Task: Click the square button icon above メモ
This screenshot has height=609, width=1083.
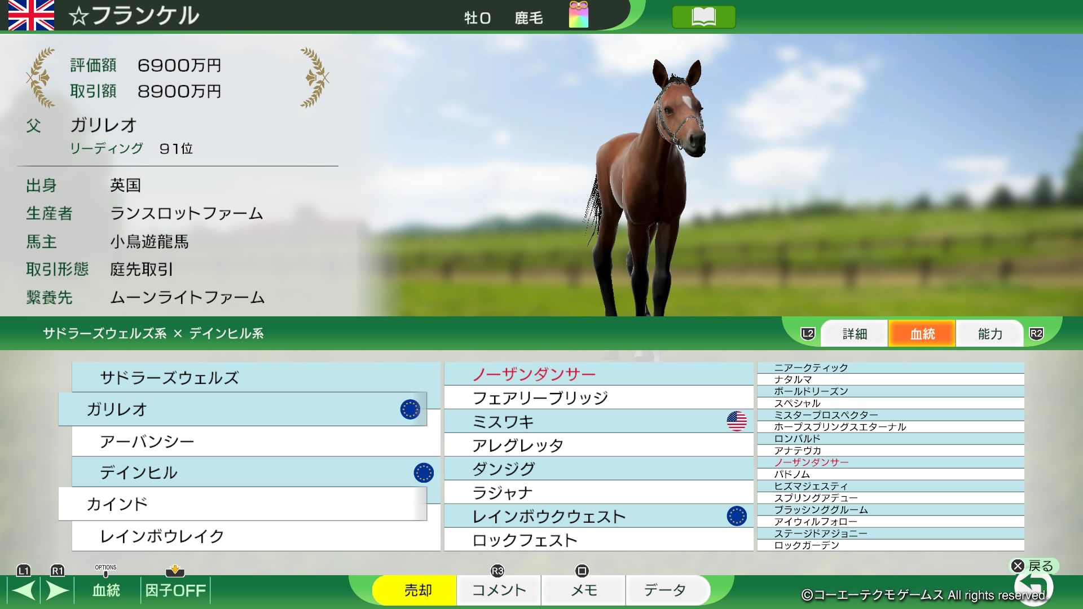Action: 582,571
